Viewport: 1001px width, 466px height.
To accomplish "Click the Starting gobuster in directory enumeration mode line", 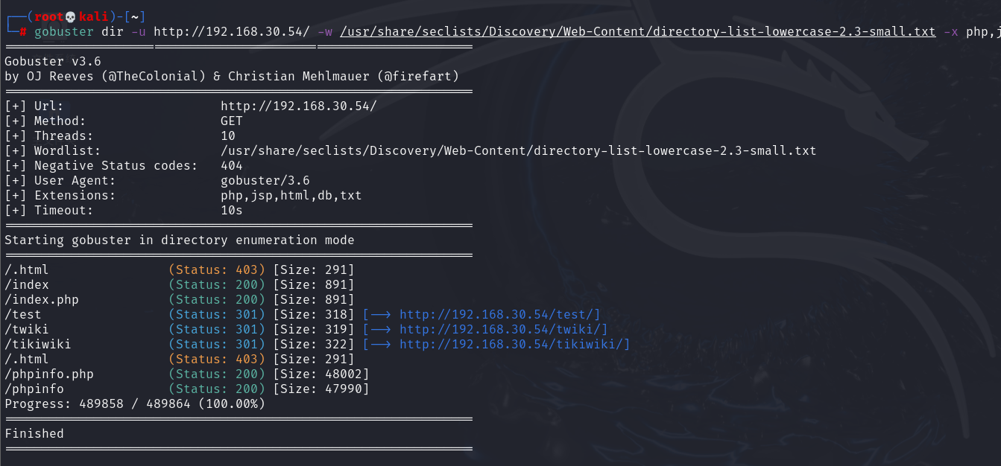I will [x=180, y=240].
